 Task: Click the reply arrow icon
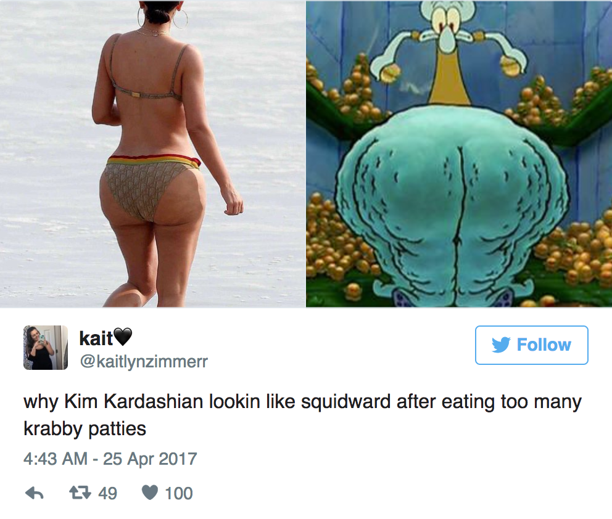click(35, 493)
